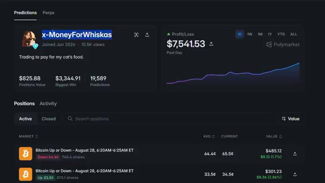Share the profile via upload icon

147,35
